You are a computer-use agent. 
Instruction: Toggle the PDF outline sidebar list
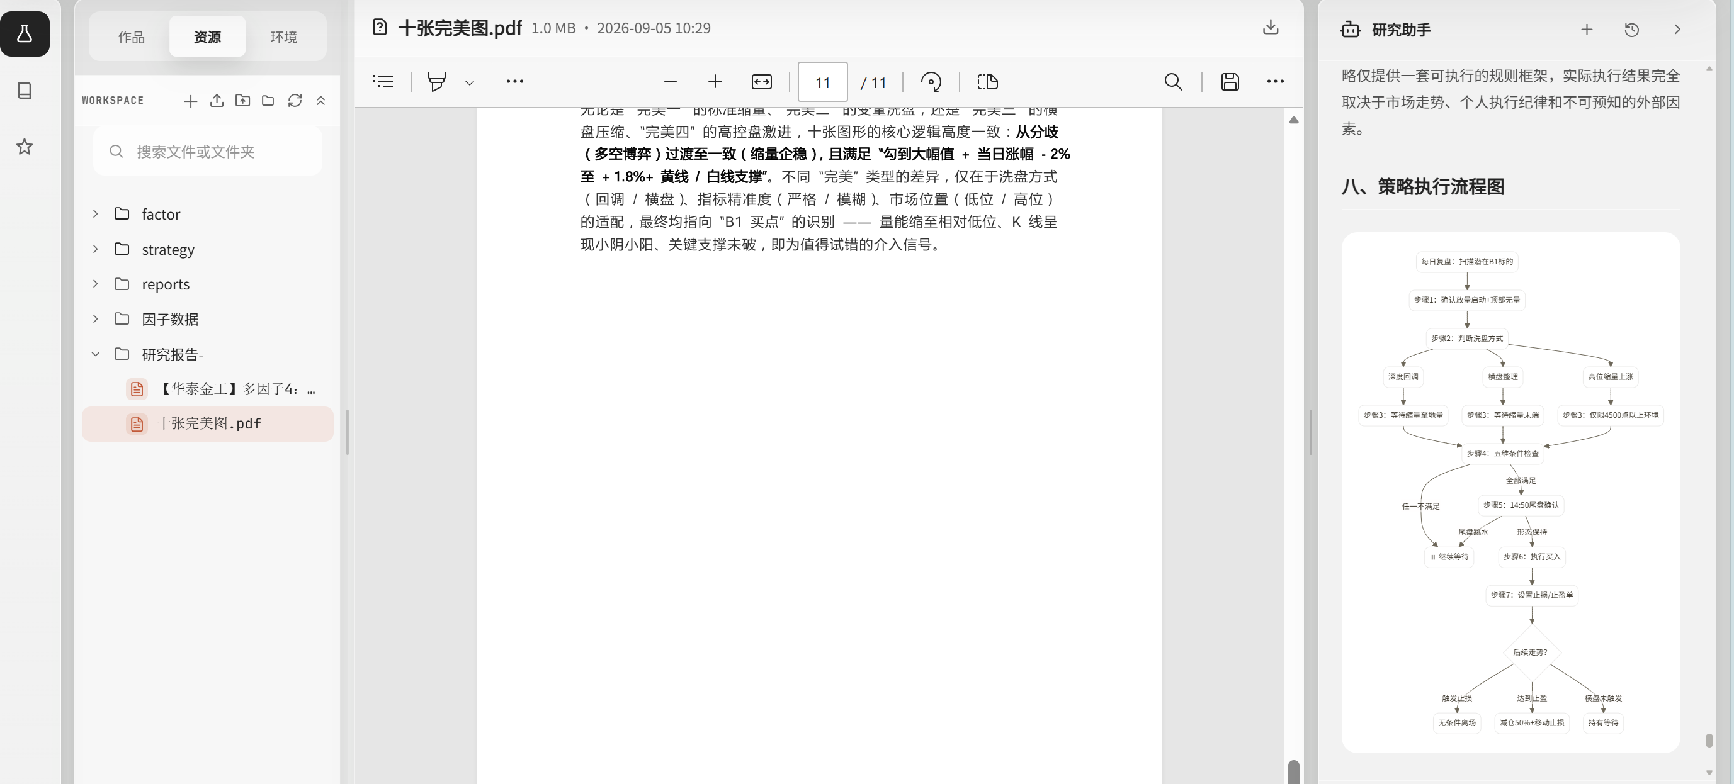coord(383,81)
